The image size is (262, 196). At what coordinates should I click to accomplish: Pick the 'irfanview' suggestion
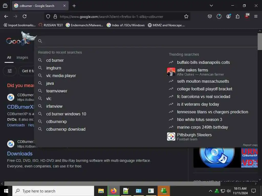tap(54, 106)
